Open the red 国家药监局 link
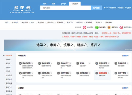Viewport: 132px width, 95px height. click(103, 73)
